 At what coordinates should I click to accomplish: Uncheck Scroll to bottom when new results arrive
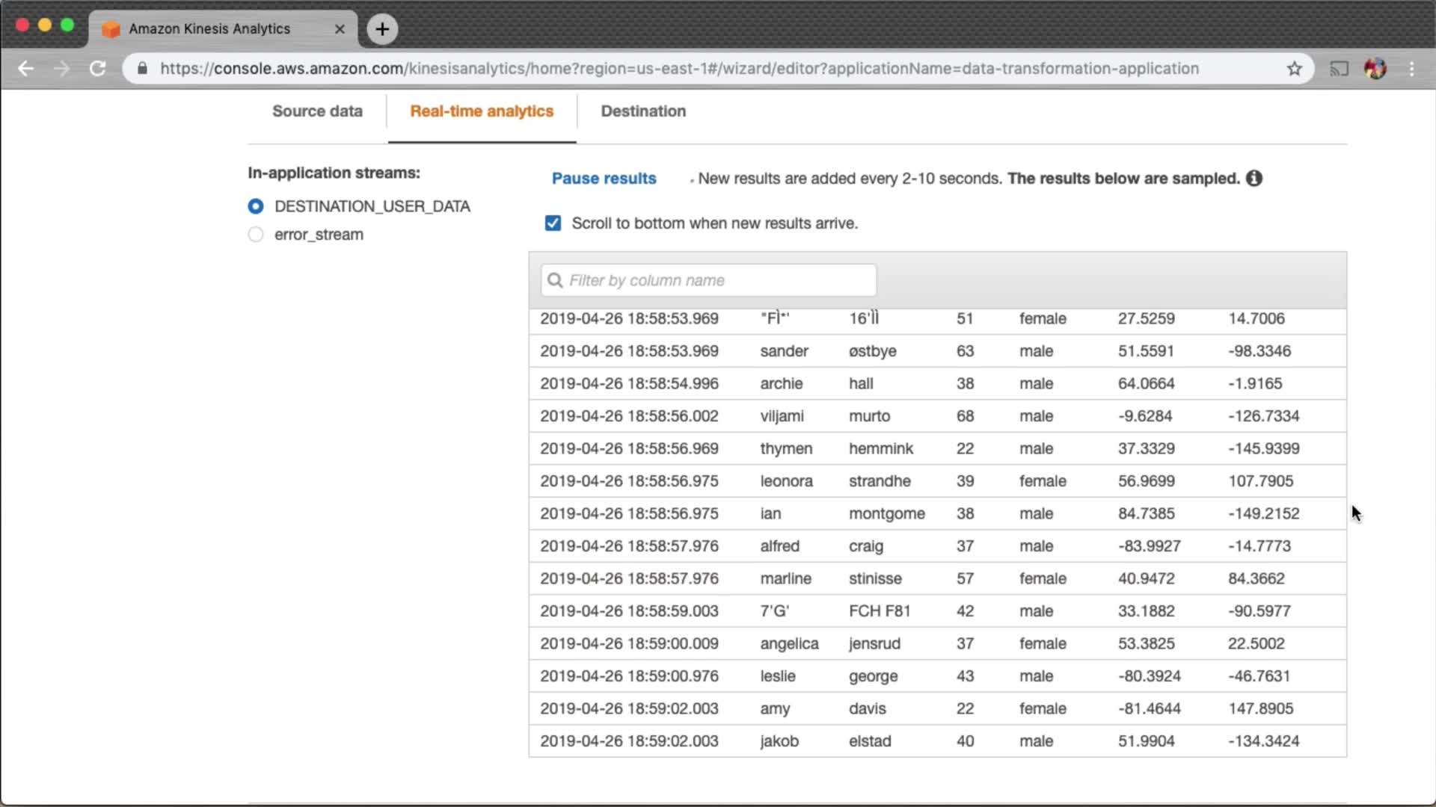pyautogui.click(x=553, y=223)
